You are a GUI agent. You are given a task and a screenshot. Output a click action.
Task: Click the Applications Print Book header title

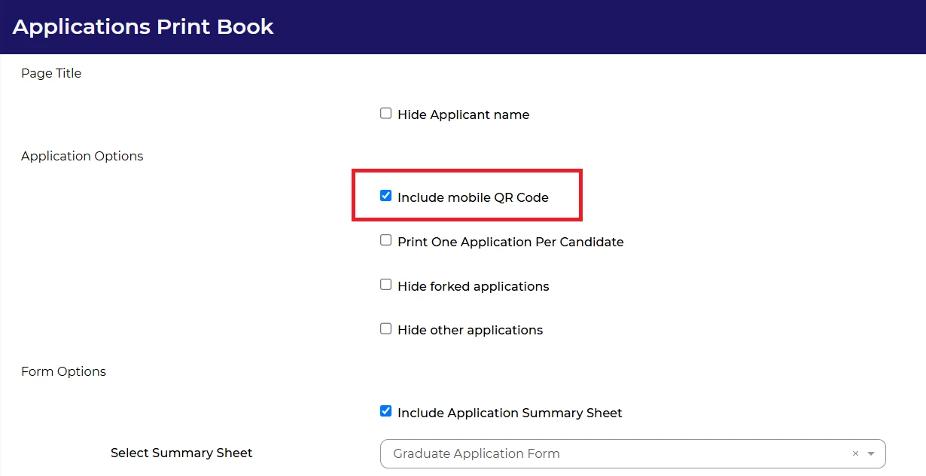click(143, 27)
